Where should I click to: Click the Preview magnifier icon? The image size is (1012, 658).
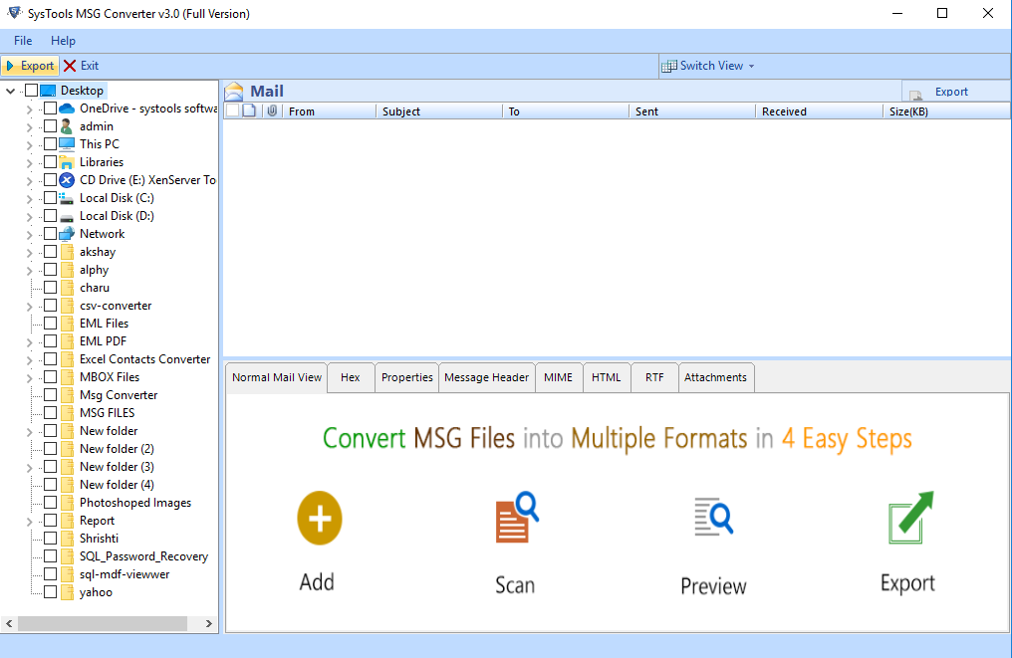coord(713,518)
